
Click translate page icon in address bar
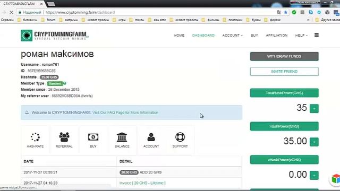point(279,12)
